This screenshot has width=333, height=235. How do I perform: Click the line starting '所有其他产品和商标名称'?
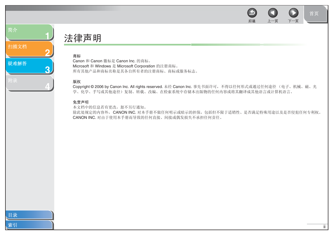[135, 71]
